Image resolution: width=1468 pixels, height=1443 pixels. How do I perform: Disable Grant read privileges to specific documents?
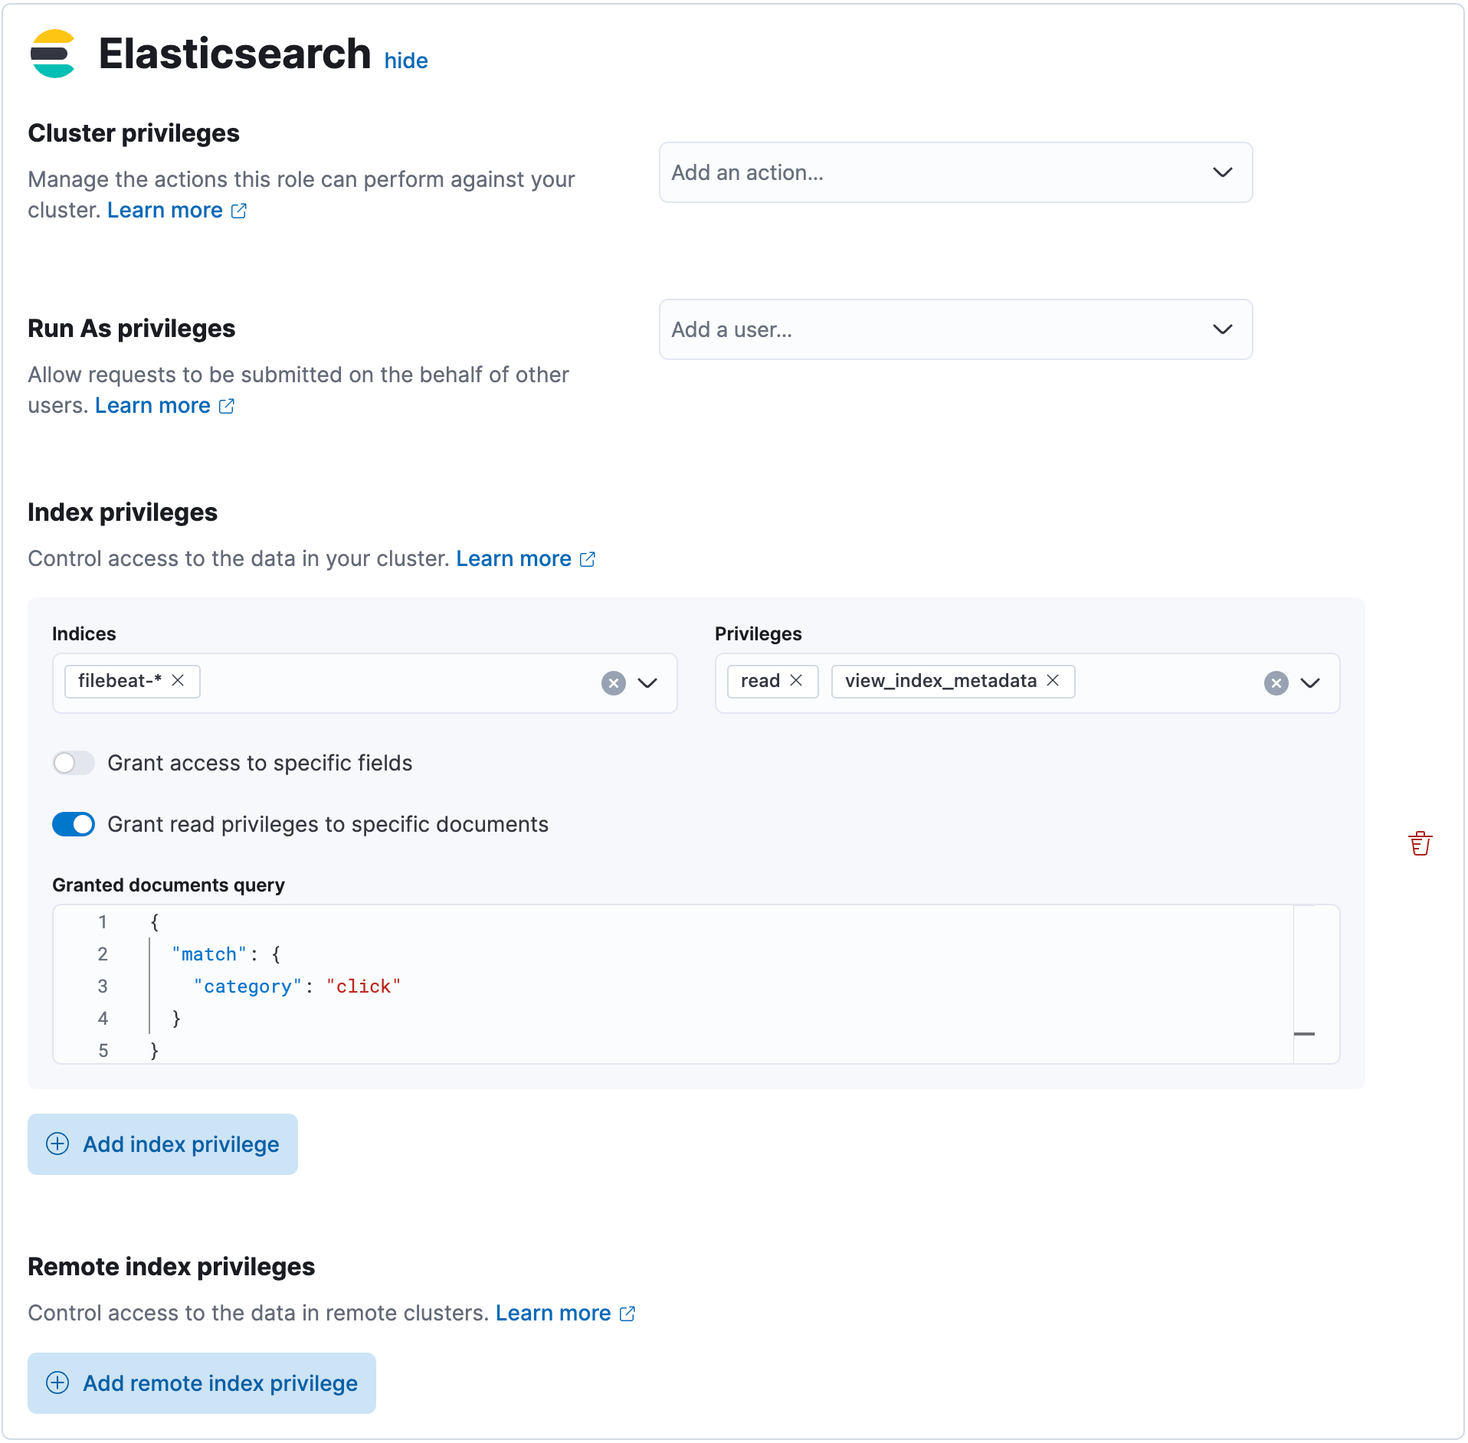pos(74,824)
